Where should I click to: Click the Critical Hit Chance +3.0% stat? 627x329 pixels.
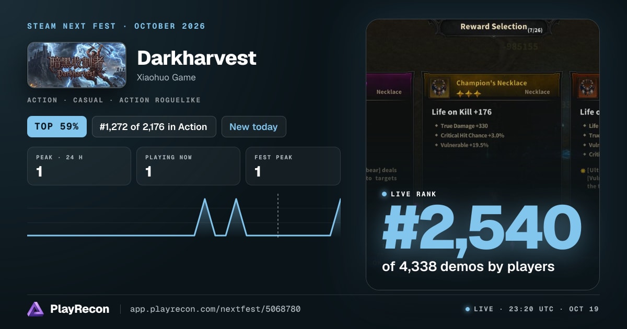[x=472, y=135]
